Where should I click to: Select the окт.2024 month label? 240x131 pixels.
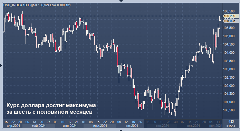click(193, 126)
